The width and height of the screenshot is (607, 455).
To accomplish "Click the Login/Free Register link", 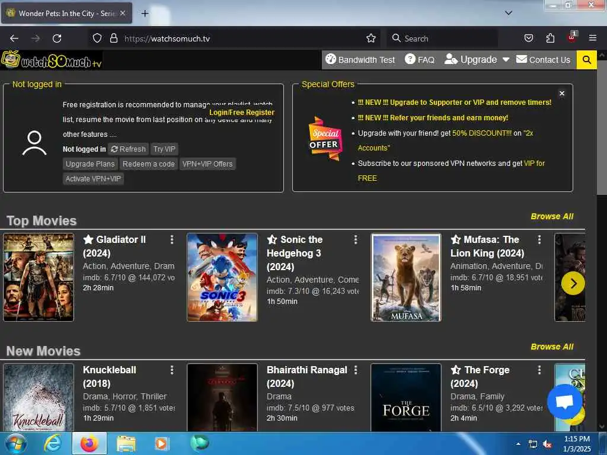I will click(242, 112).
